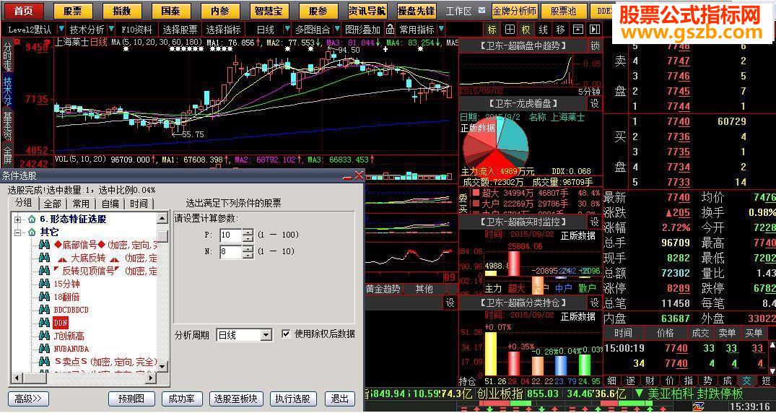The width and height of the screenshot is (776, 413).
Task: Click the 标 indicator toolbar icon
Action: [x=492, y=29]
